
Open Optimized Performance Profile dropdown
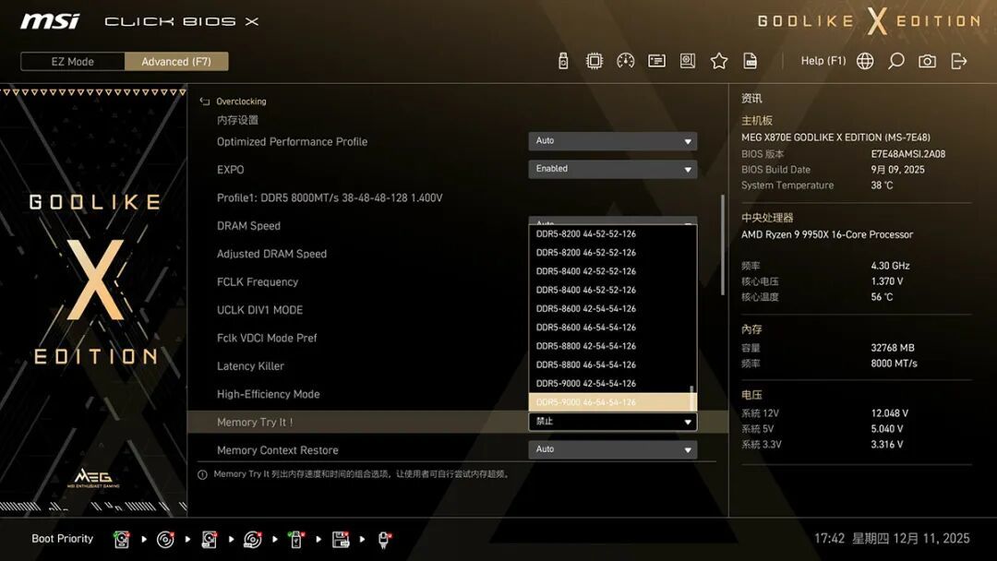[612, 141]
